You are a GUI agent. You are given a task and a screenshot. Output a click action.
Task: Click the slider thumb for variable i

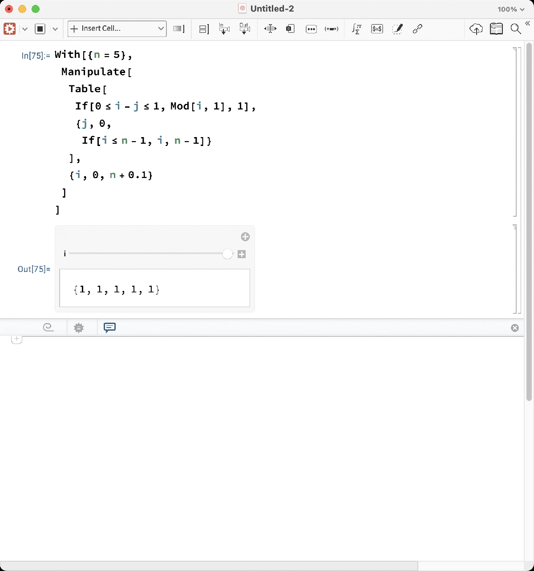(x=227, y=254)
